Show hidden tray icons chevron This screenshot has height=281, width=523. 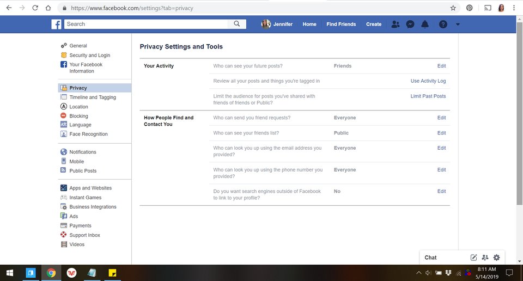pyautogui.click(x=418, y=273)
